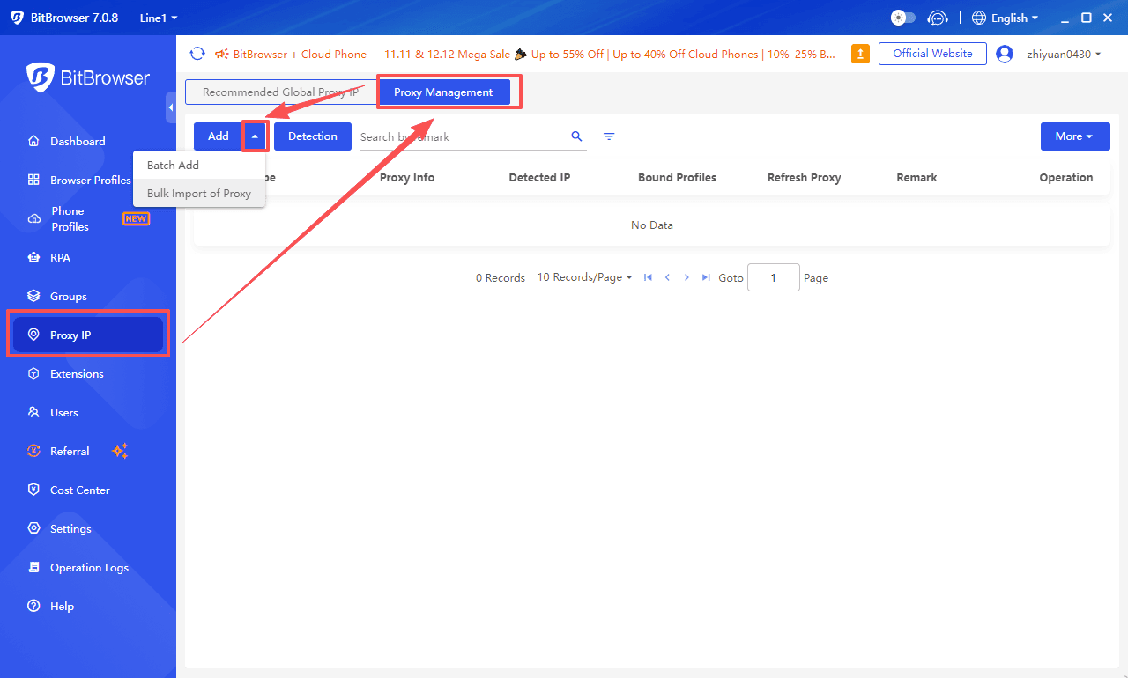Select Batch Add from the open menu

pos(173,165)
